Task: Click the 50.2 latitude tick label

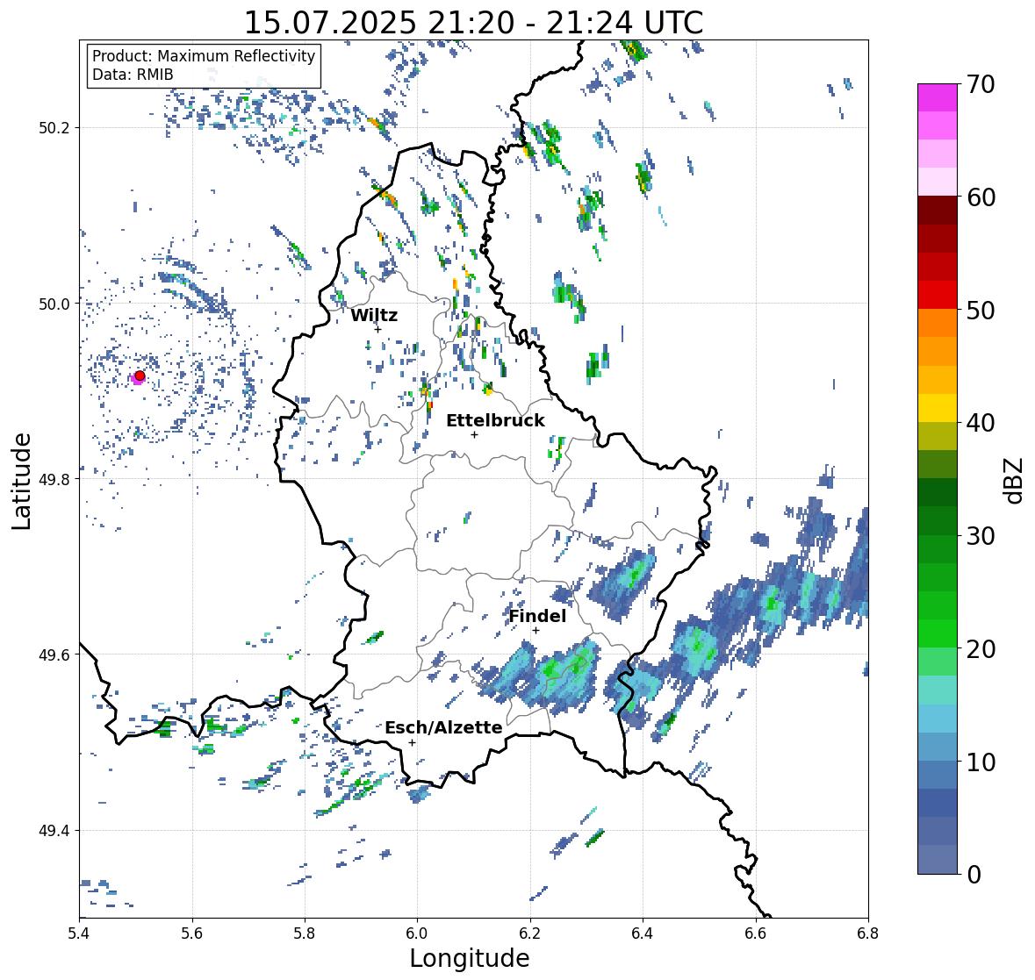Action: point(54,128)
